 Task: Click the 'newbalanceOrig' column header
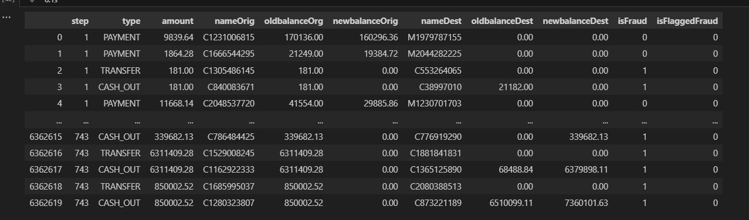pyautogui.click(x=365, y=21)
